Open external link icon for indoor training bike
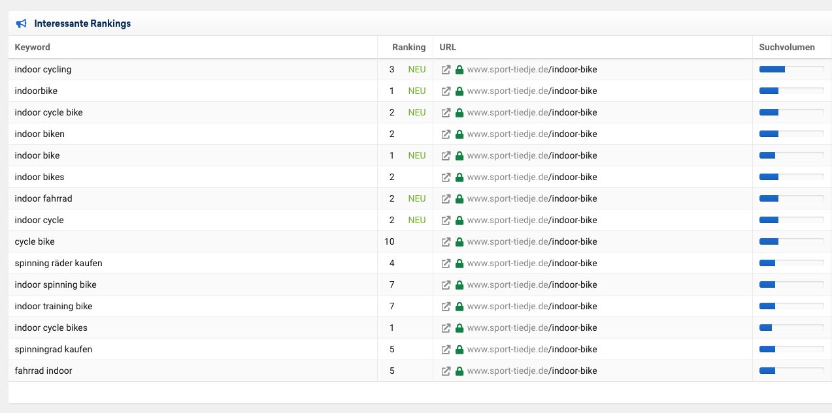This screenshot has height=413, width=832. click(x=446, y=306)
